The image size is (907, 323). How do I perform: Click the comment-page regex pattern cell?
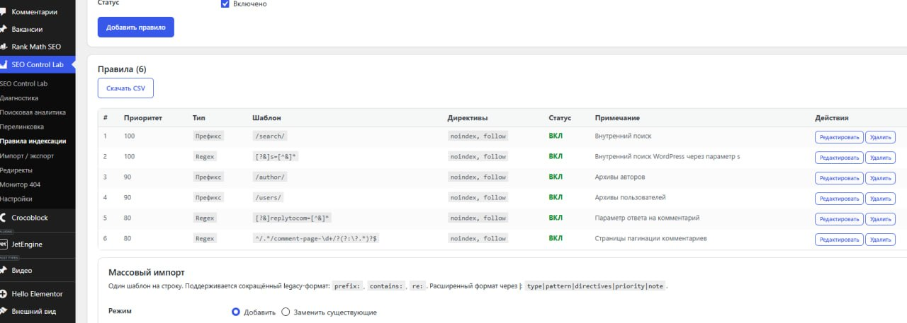pos(316,238)
